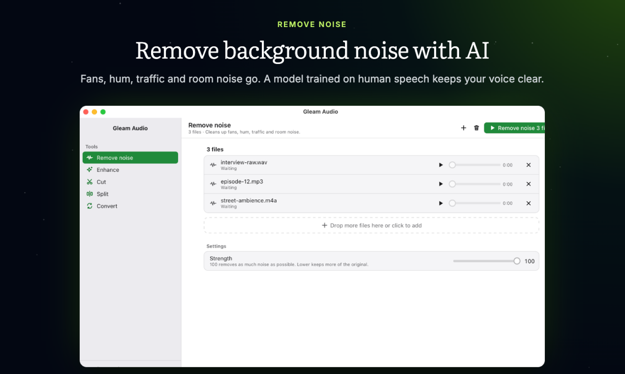Viewport: 625px width, 374px height.
Task: Click the Tools sidebar heading
Action: coord(92,147)
